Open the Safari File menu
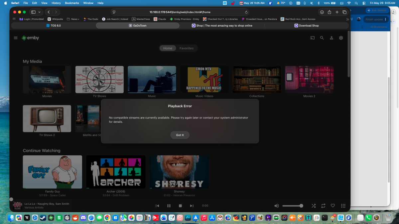The width and height of the screenshot is (399, 224). click(26, 3)
